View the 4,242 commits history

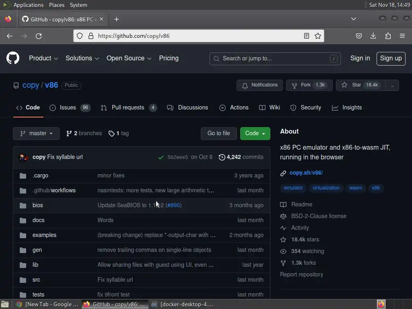pos(241,157)
